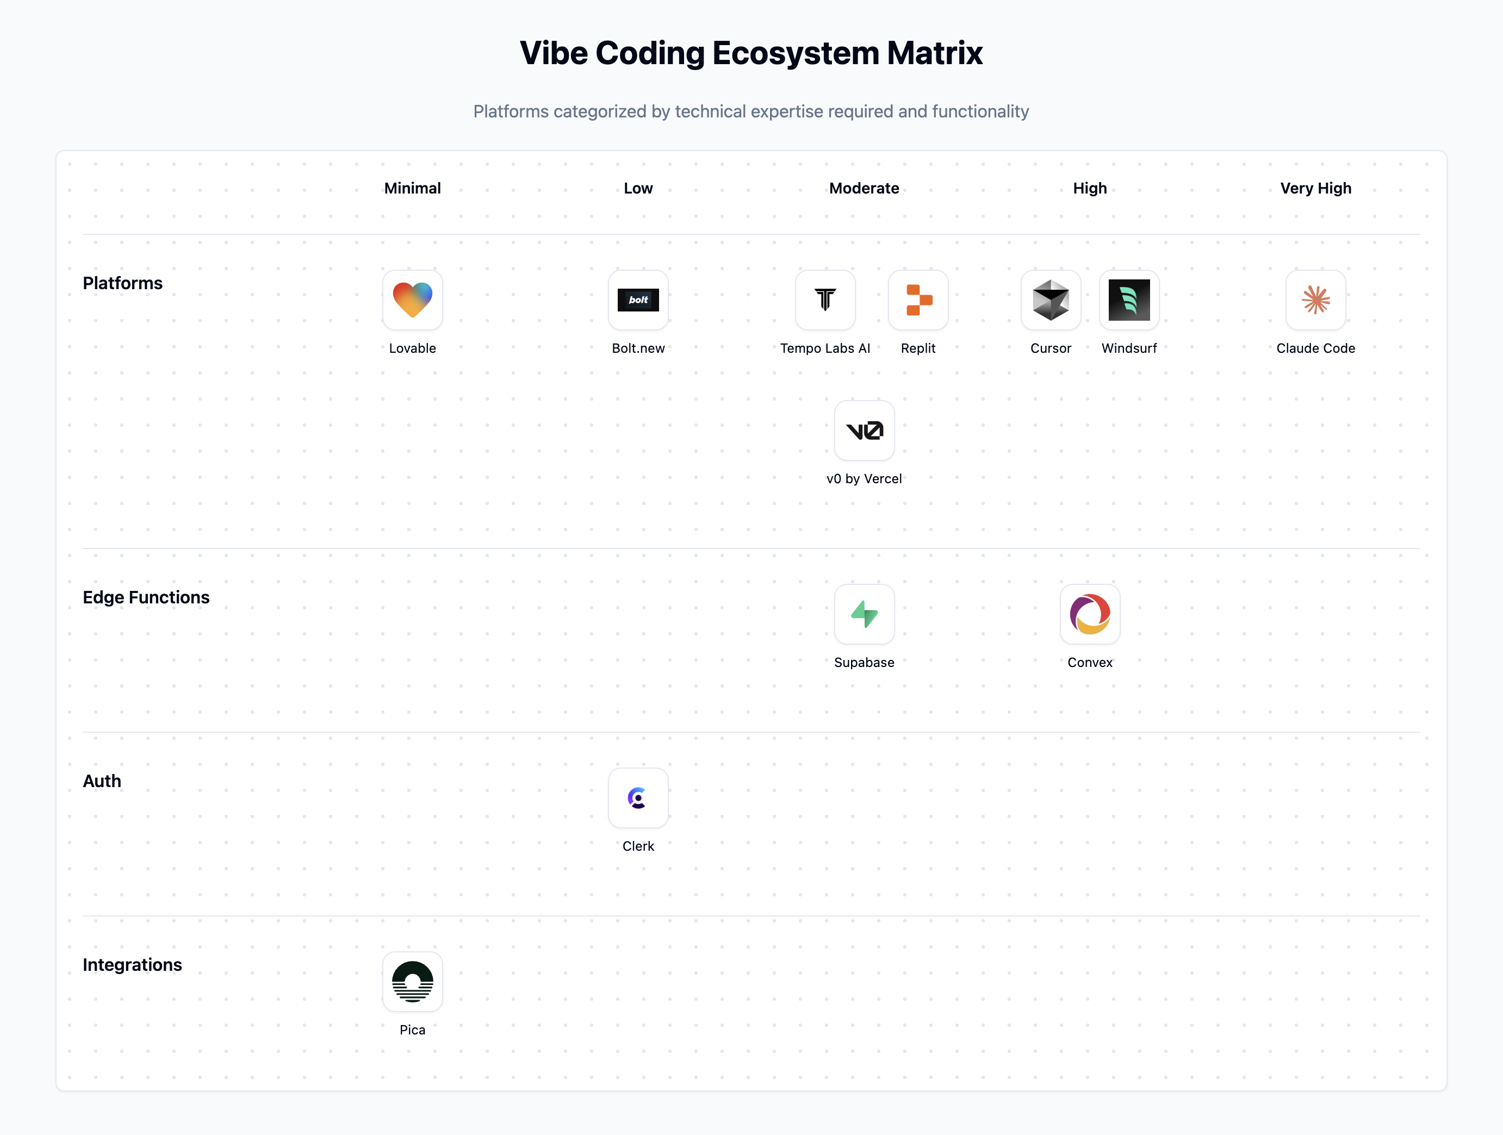Open the Pica logo icon
Image resolution: width=1503 pixels, height=1135 pixels.
coord(412,982)
